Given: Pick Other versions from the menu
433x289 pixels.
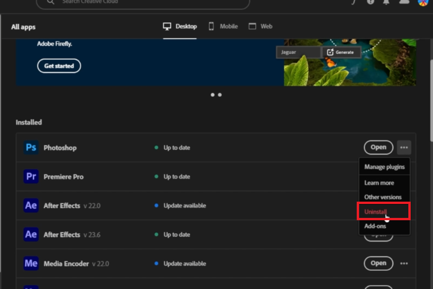Looking at the screenshot, I should click(x=383, y=197).
